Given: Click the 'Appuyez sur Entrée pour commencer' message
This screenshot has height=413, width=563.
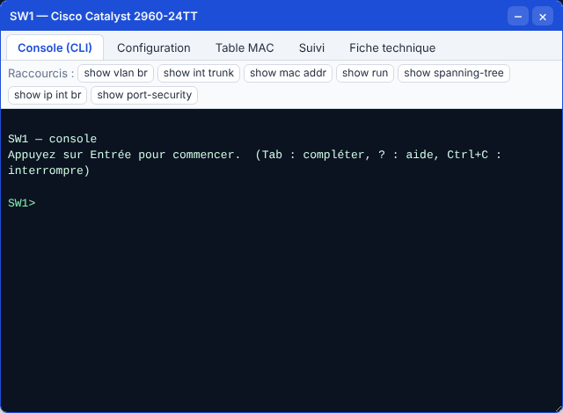Looking at the screenshot, I should pyautogui.click(x=124, y=155).
